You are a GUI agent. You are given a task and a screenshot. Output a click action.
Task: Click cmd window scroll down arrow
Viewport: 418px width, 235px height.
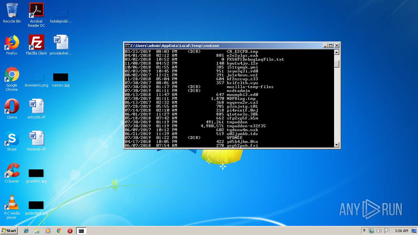(337, 145)
